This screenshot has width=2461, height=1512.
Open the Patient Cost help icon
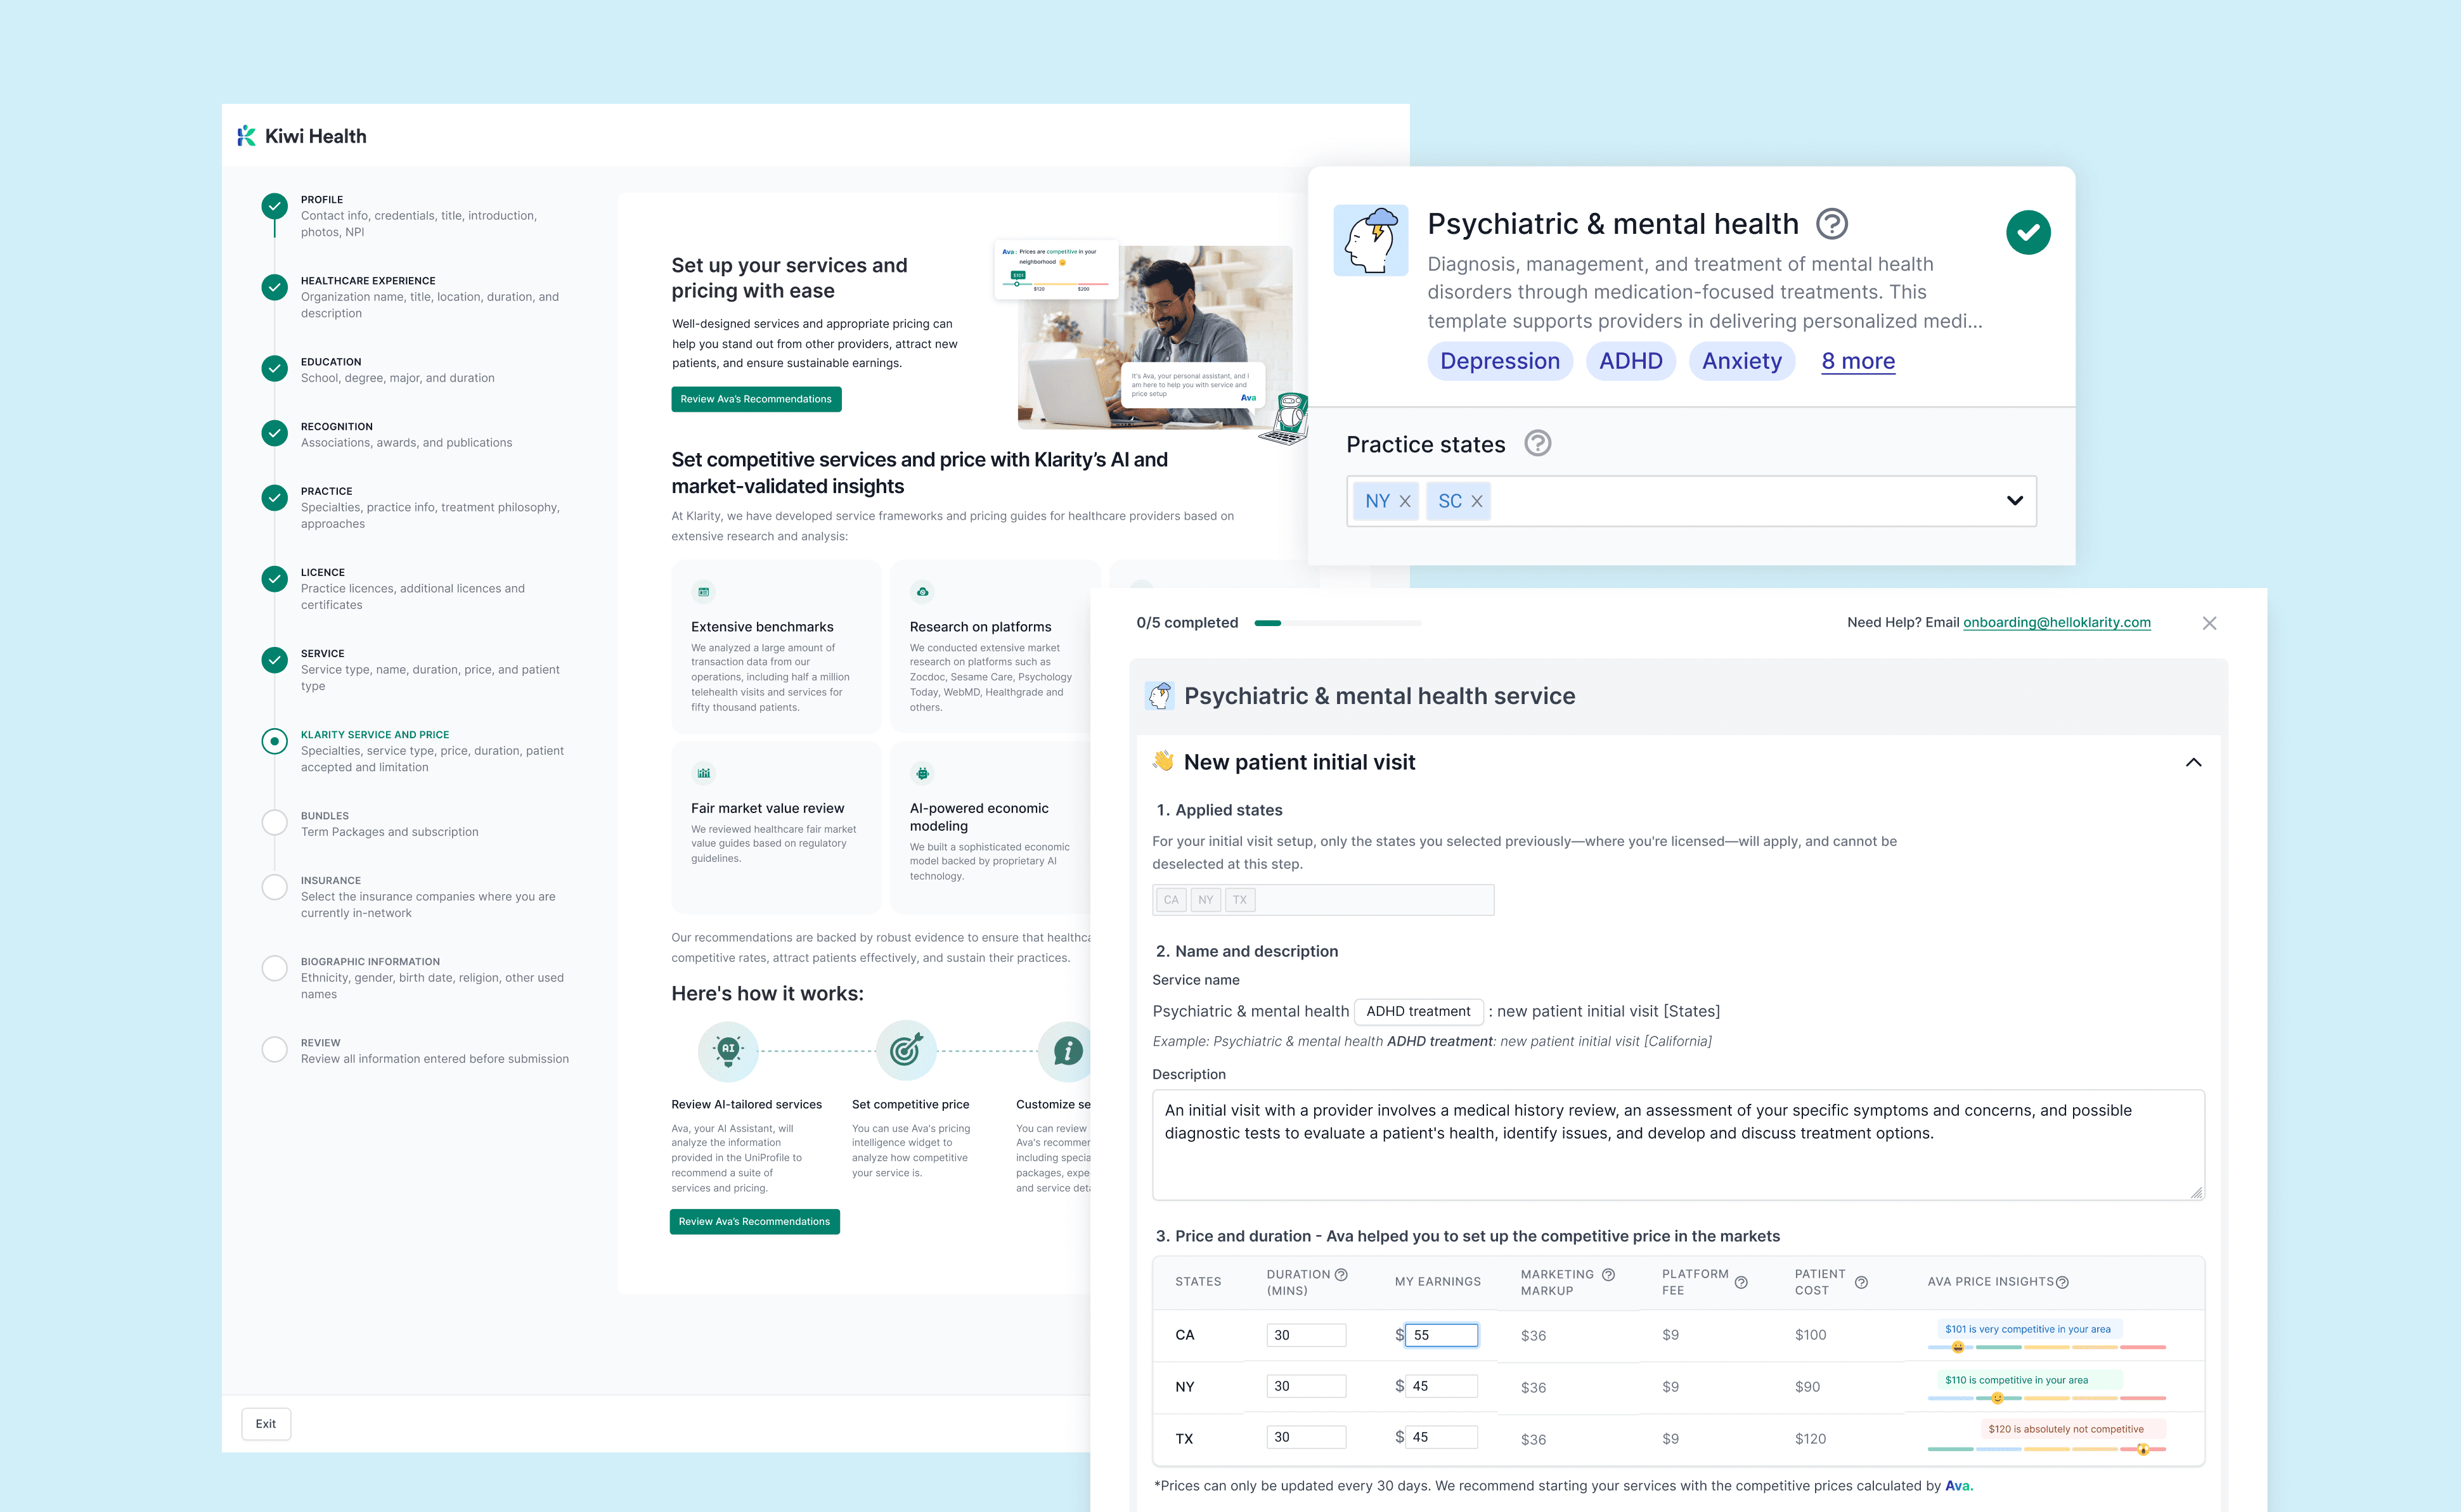[x=1861, y=1282]
